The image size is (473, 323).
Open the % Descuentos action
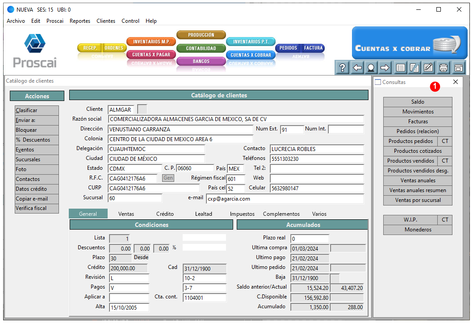pos(37,140)
